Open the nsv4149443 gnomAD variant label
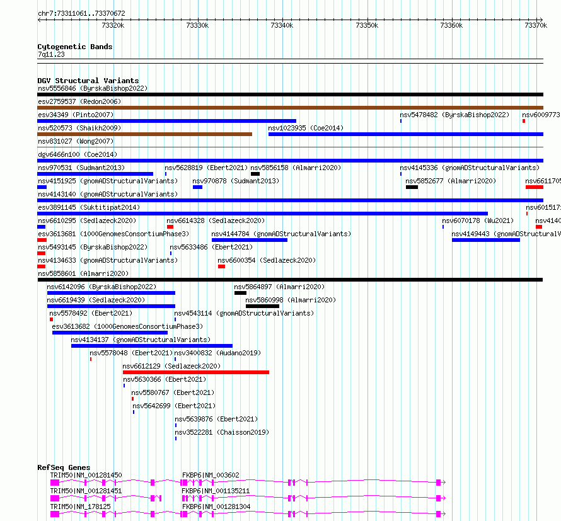The height and width of the screenshot is (521, 561). [x=506, y=234]
